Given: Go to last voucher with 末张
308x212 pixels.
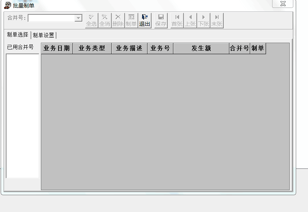Looking at the screenshot, I should click(217, 20).
